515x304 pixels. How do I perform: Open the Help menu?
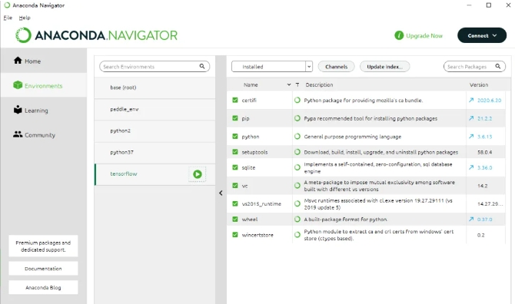(x=25, y=18)
